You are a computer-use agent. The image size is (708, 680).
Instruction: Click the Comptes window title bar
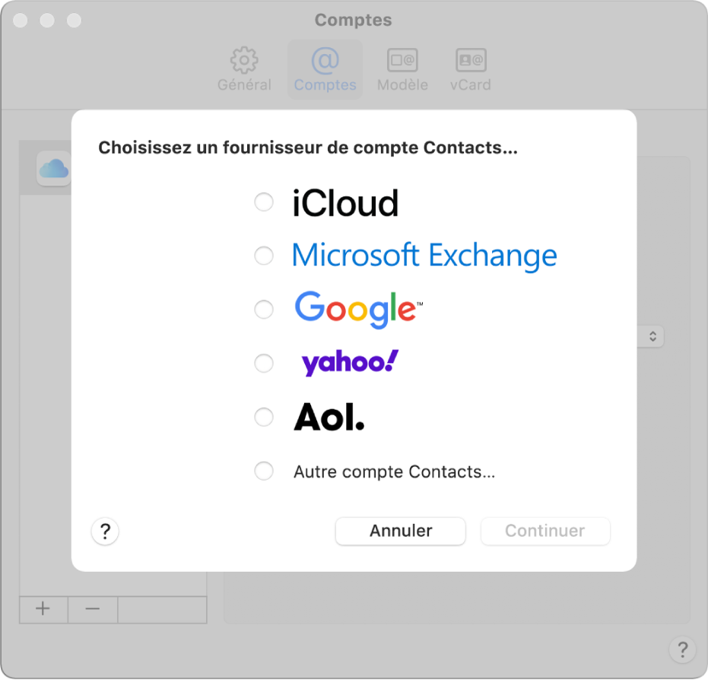coord(354,20)
